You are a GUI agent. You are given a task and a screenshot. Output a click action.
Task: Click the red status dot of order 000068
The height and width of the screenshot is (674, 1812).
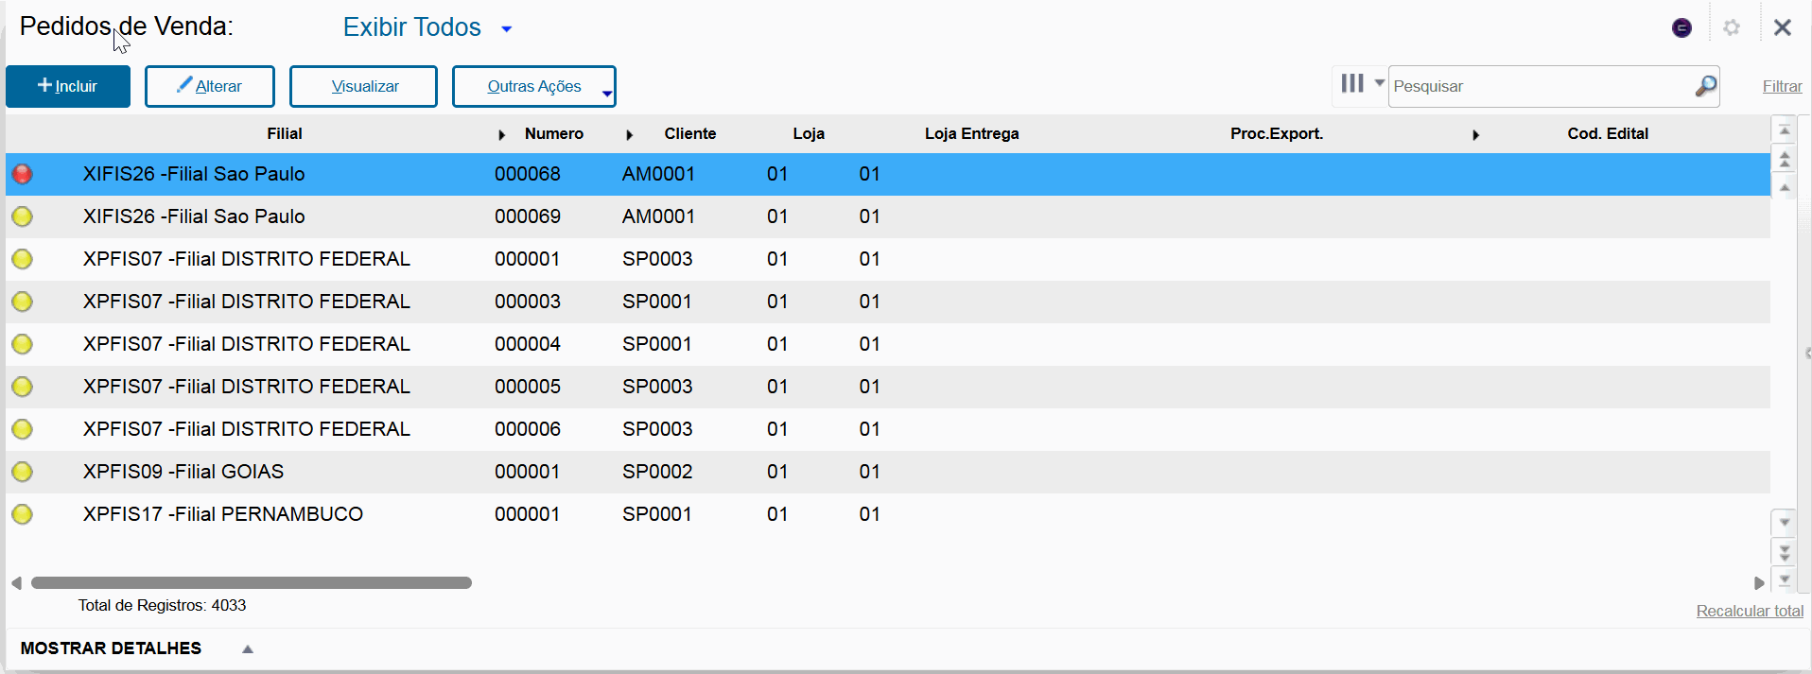pos(22,174)
